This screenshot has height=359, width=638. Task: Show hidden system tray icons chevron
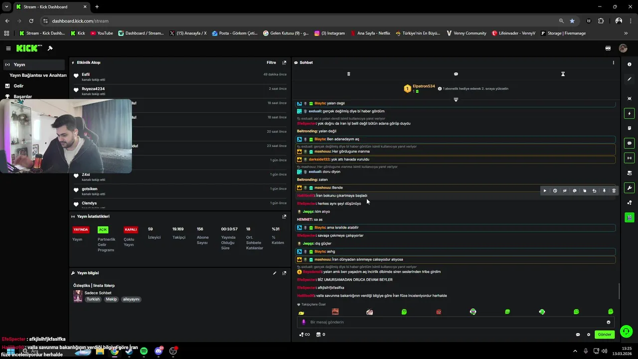575,351
